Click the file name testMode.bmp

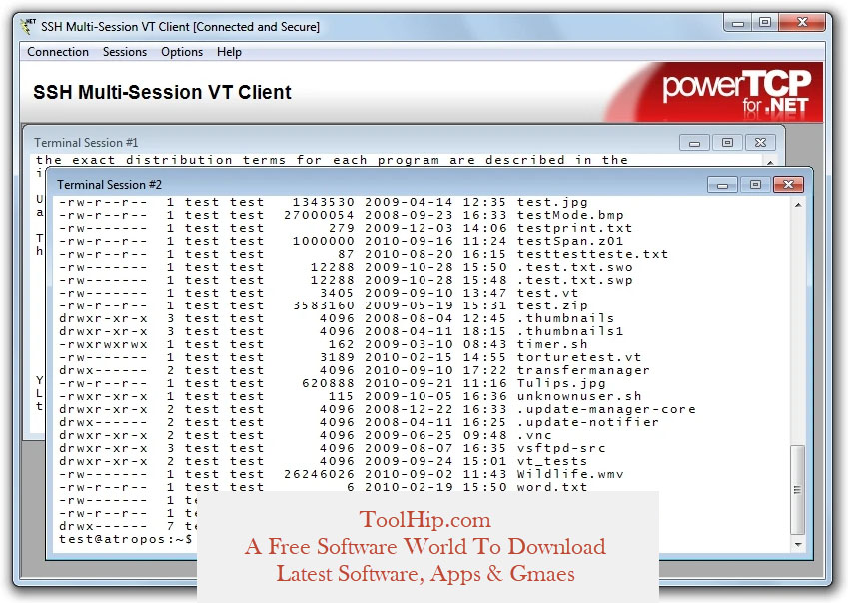coord(570,215)
